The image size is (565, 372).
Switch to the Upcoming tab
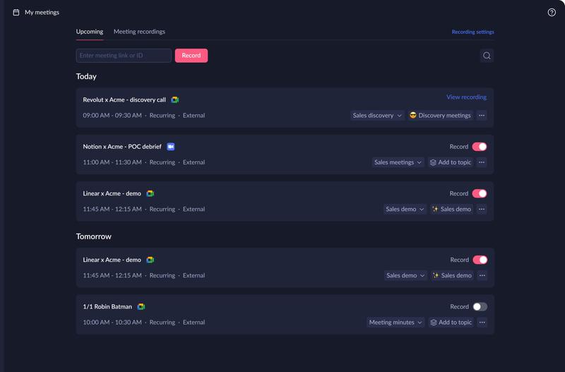(x=90, y=32)
